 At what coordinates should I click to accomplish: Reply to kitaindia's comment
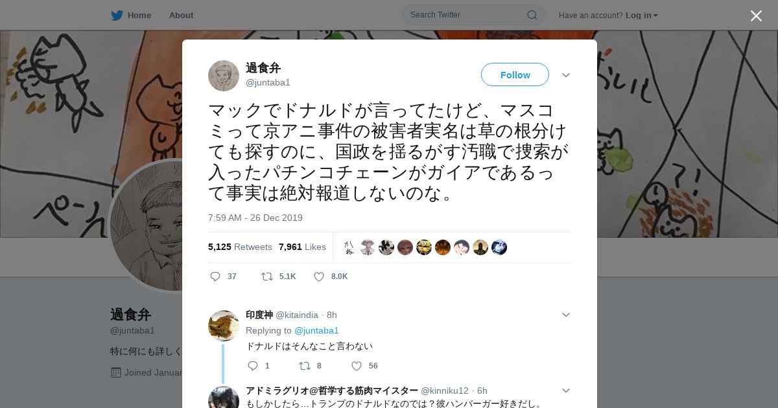[253, 366]
